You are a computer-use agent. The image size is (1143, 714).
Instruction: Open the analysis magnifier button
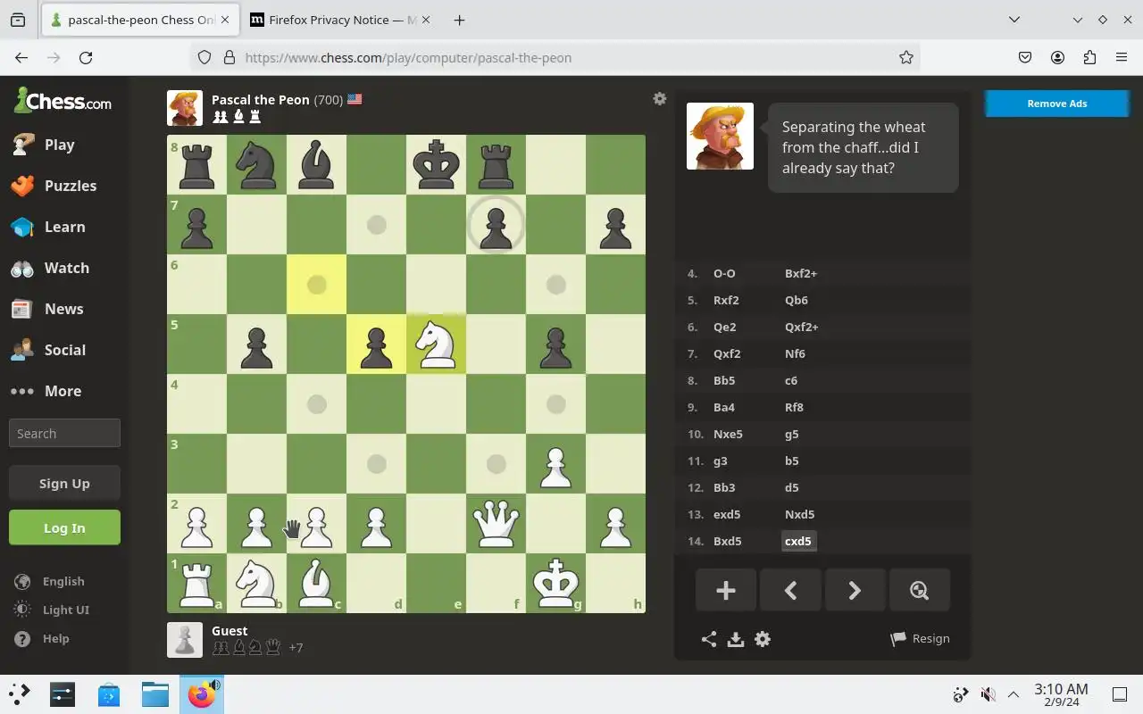[x=919, y=590]
